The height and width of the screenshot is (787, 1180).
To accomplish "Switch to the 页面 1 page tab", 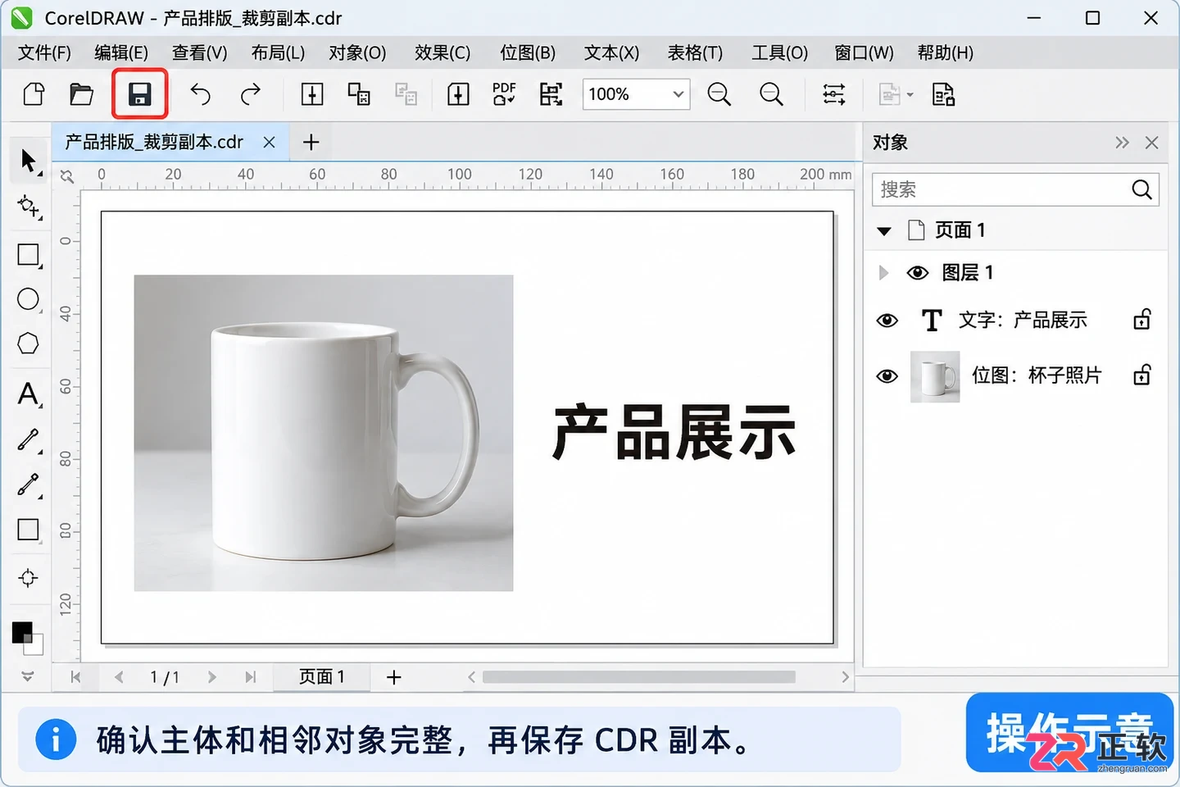I will 322,677.
